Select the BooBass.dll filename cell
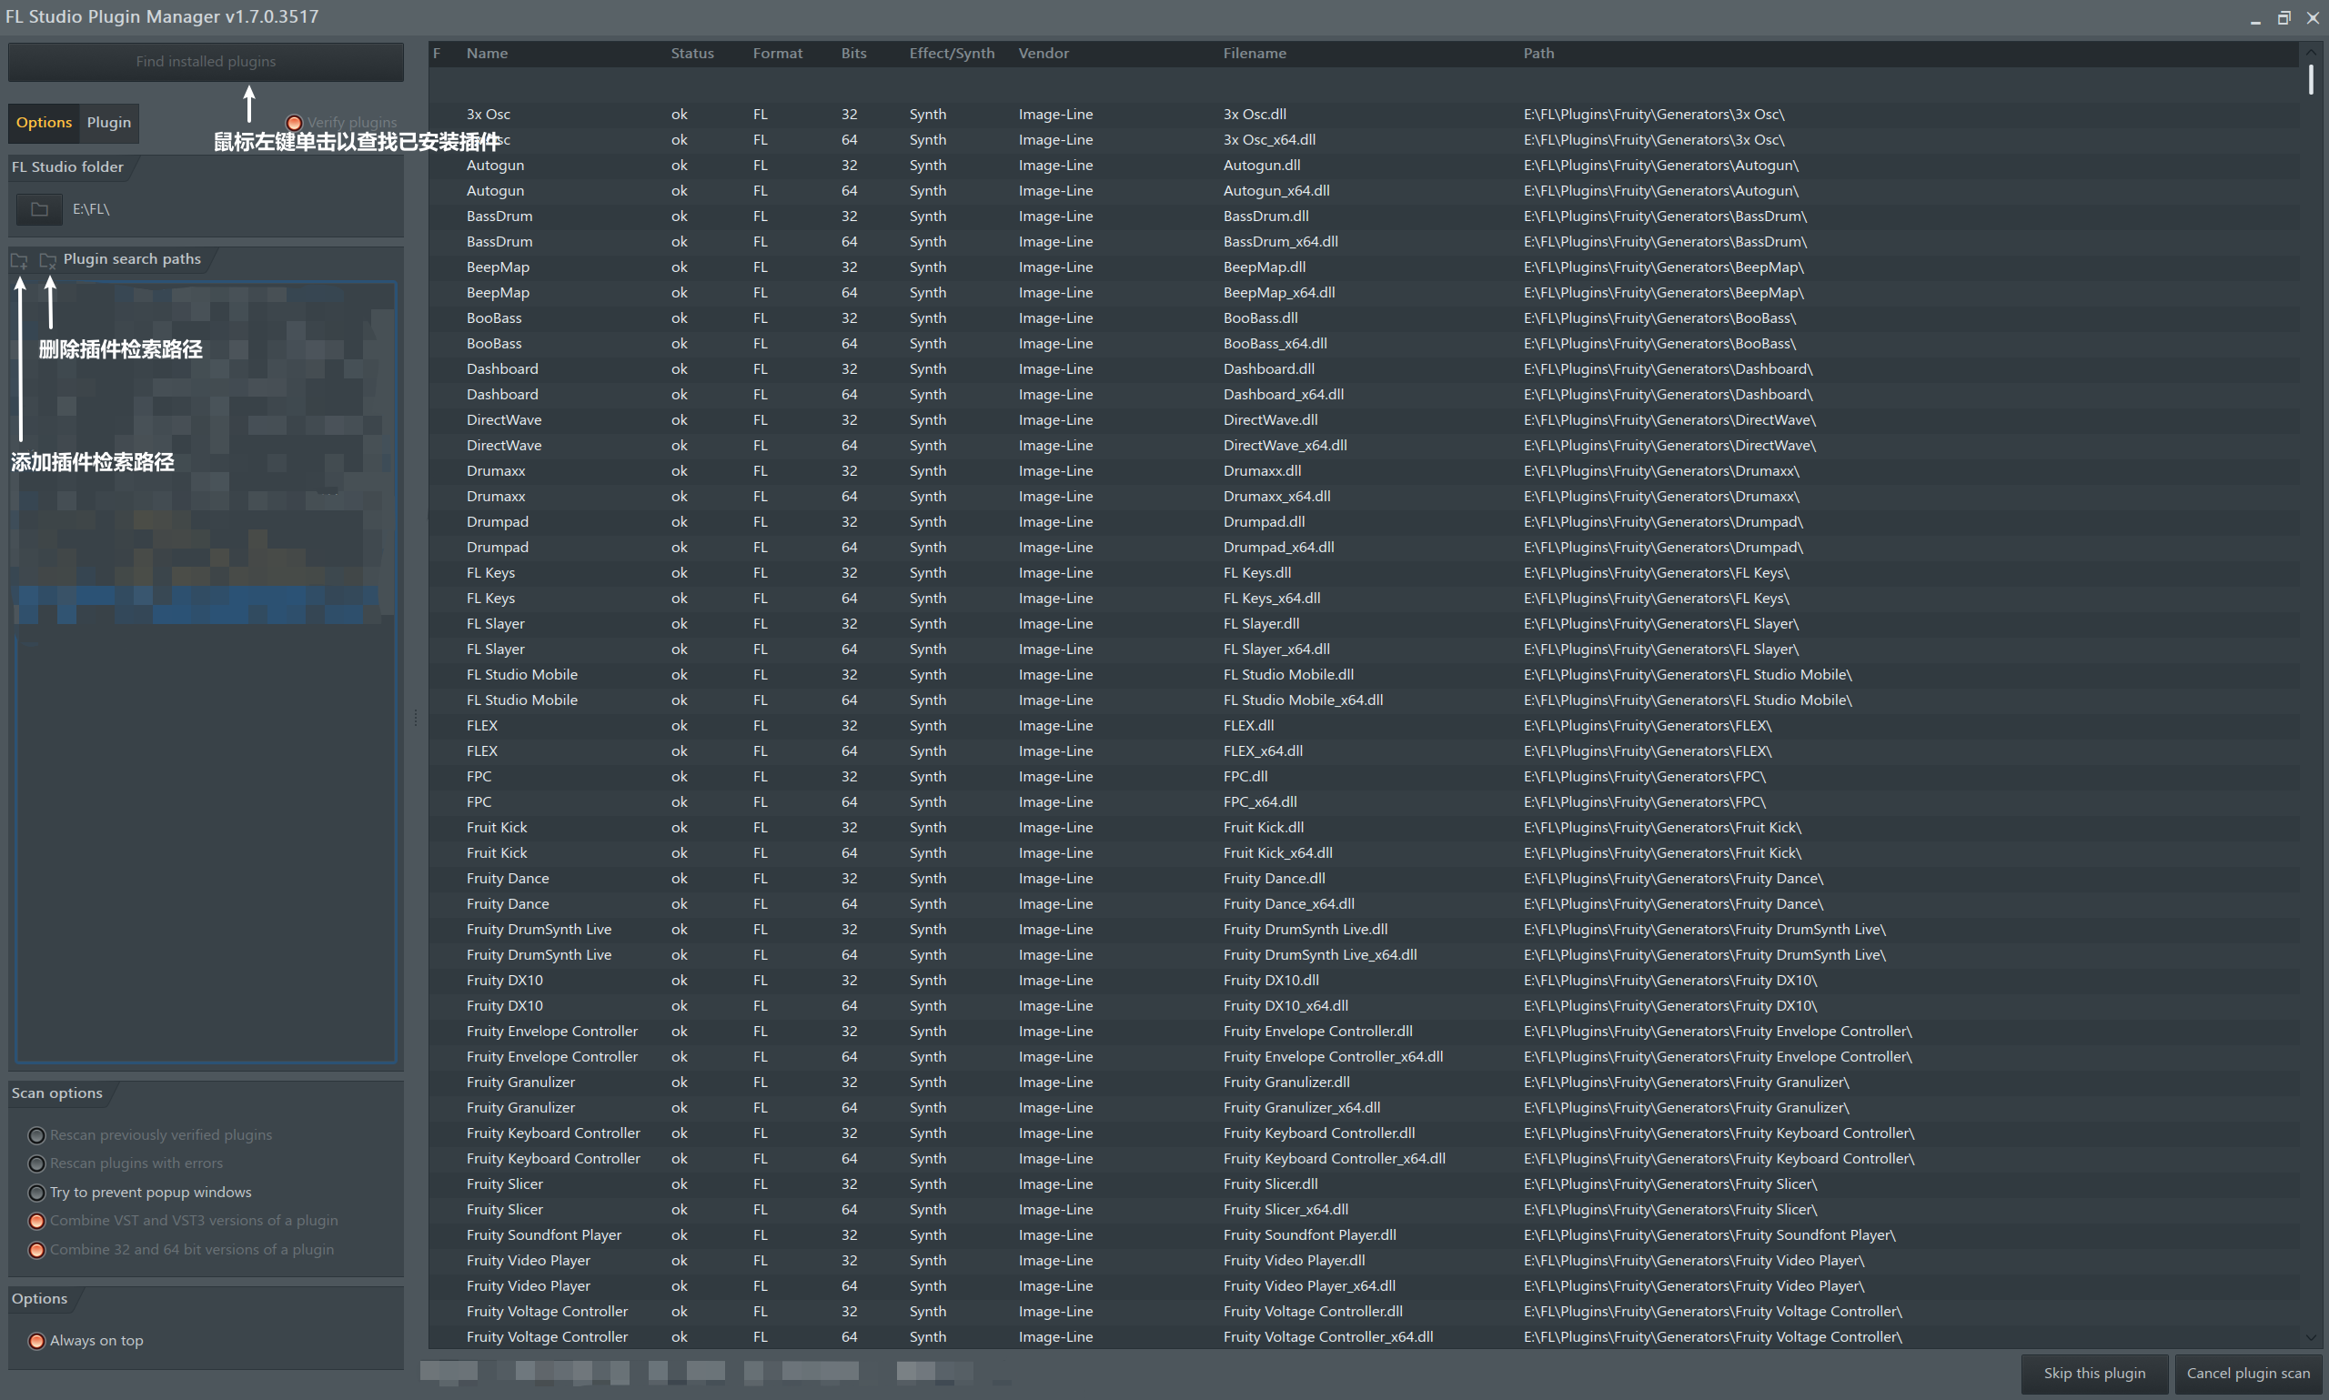Image resolution: width=2329 pixels, height=1400 pixels. [1260, 317]
